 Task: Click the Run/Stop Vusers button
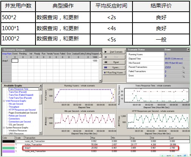click(x=114, y=72)
